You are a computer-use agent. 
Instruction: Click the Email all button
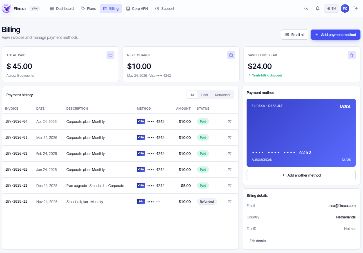pyautogui.click(x=295, y=35)
